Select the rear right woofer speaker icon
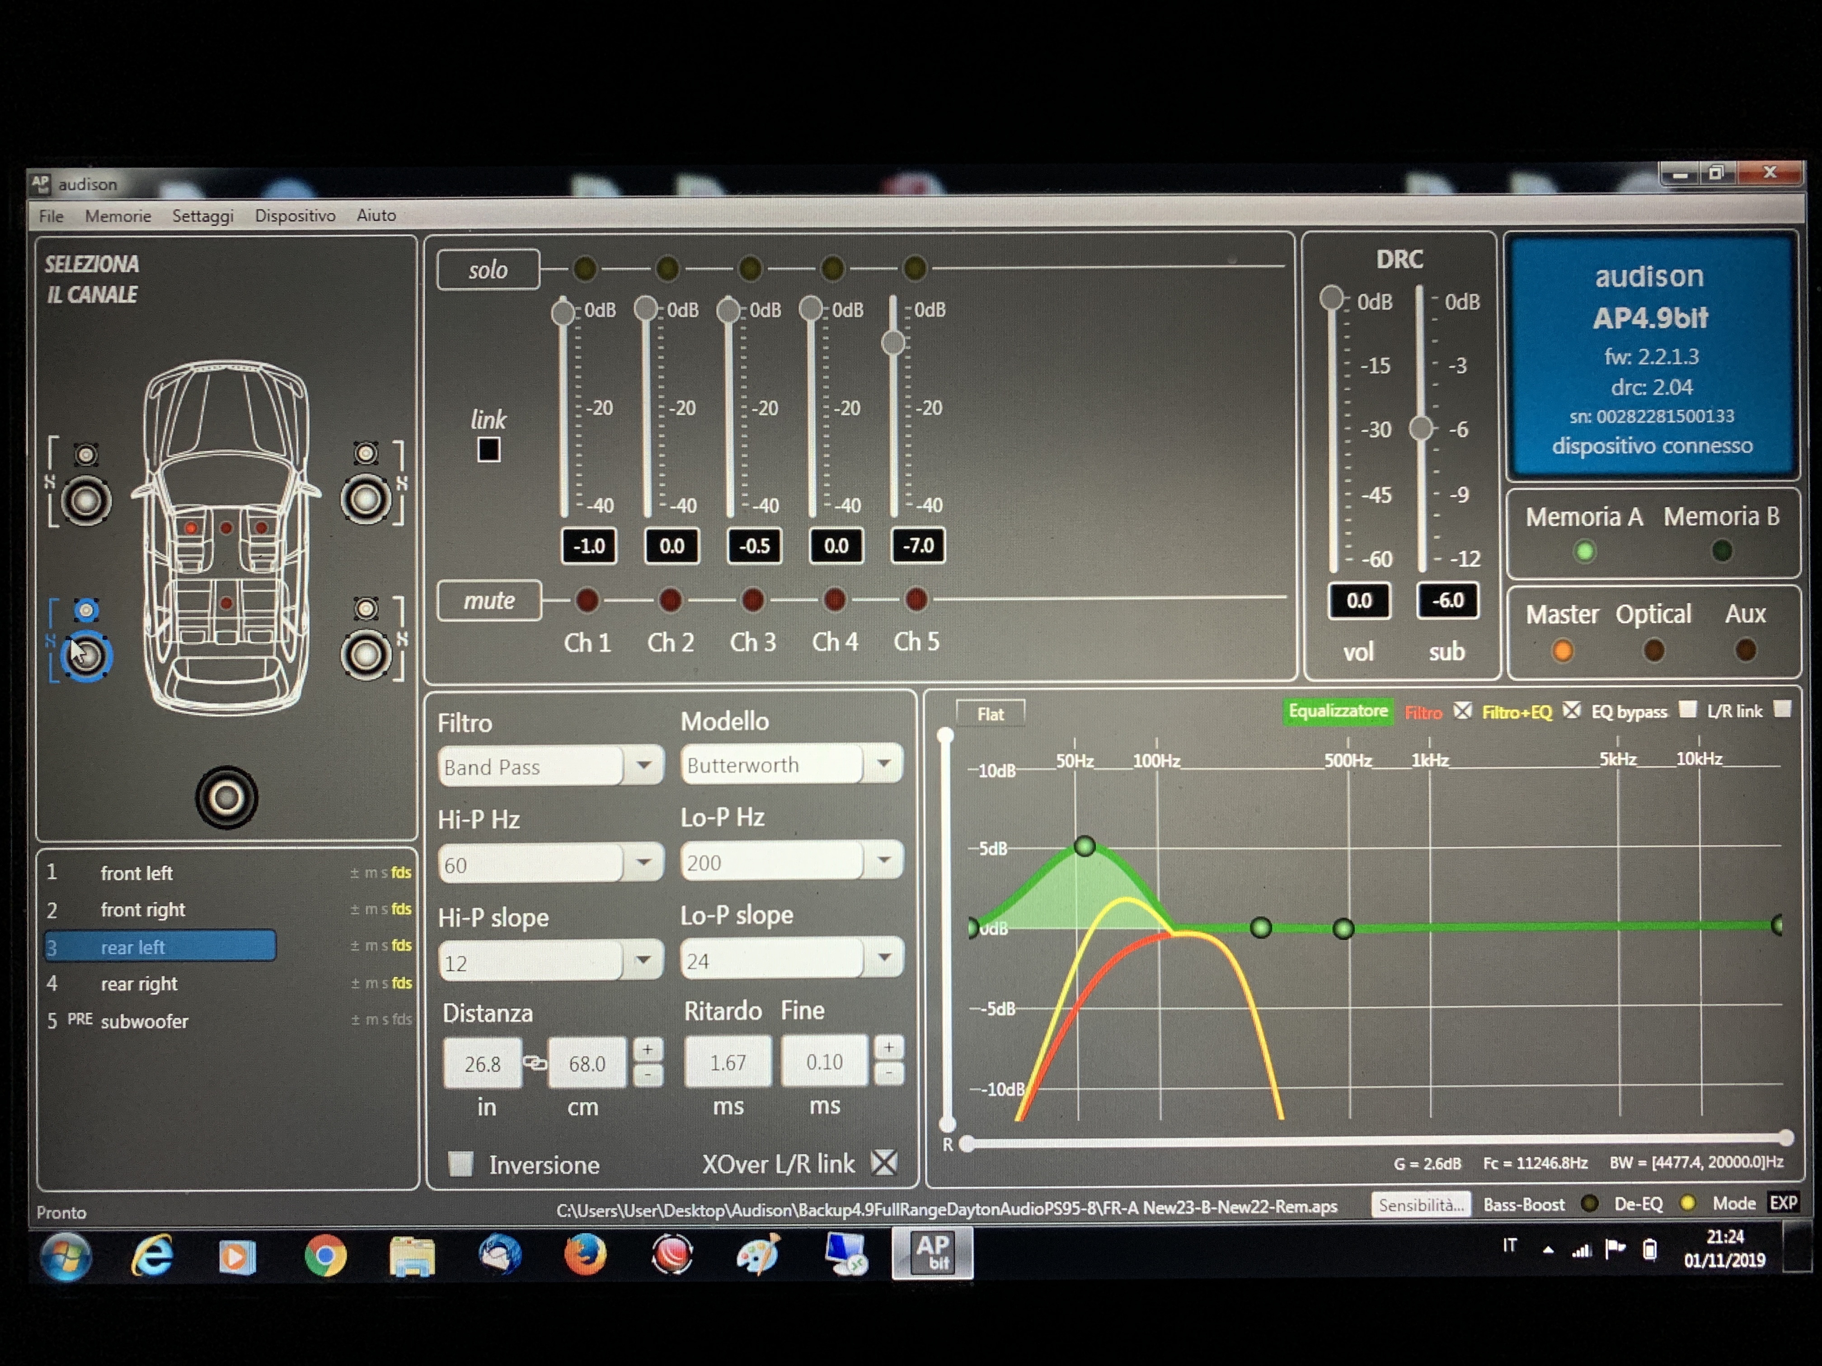 point(366,655)
